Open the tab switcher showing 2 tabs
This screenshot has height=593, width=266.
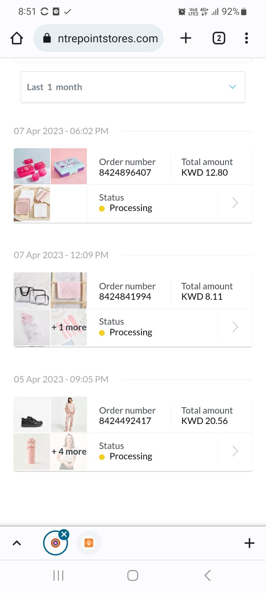tap(219, 38)
